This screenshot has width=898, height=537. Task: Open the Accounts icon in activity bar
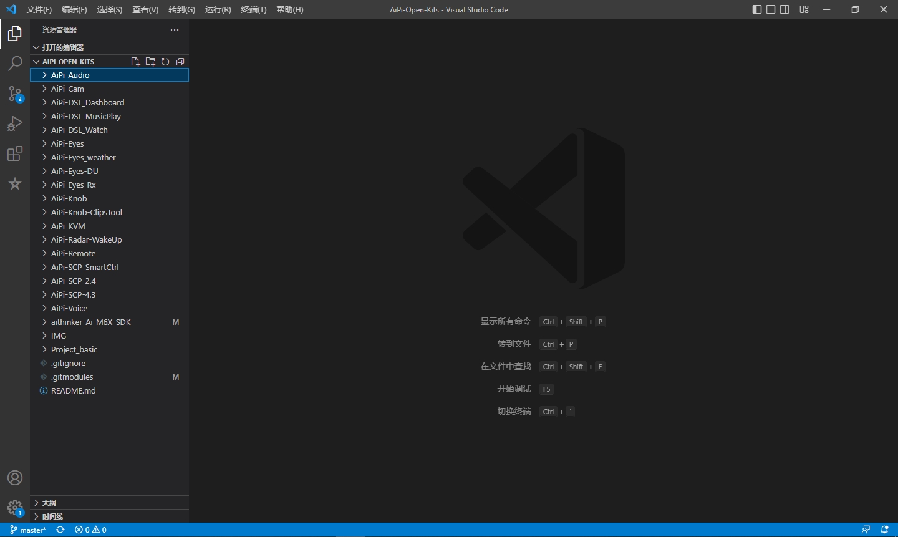15,478
